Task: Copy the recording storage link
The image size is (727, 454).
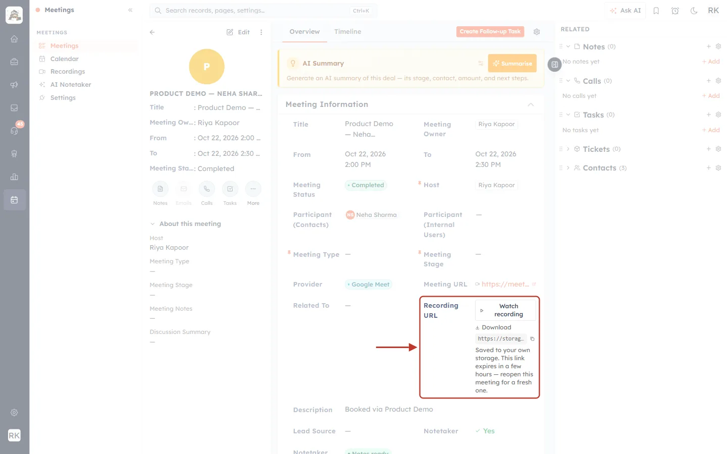Action: 532,339
